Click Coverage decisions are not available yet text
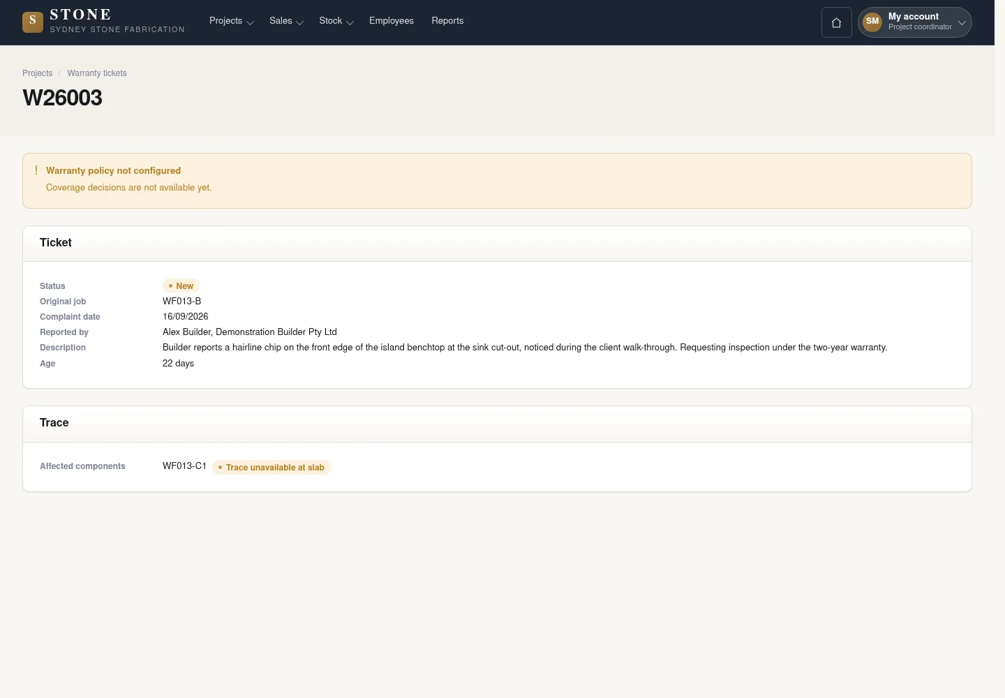Image resolution: width=1005 pixels, height=698 pixels. 128,188
